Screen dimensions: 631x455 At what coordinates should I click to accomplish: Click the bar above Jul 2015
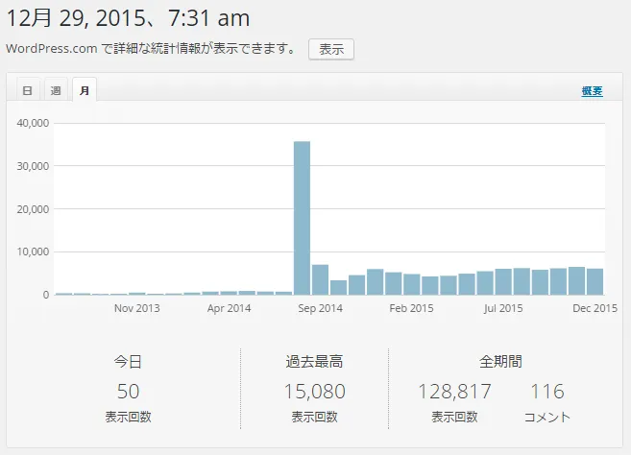click(x=503, y=282)
